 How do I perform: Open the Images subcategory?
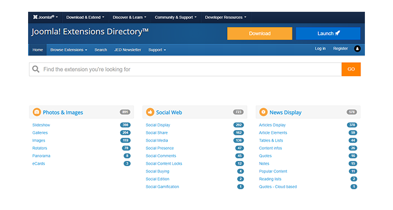[x=39, y=141]
